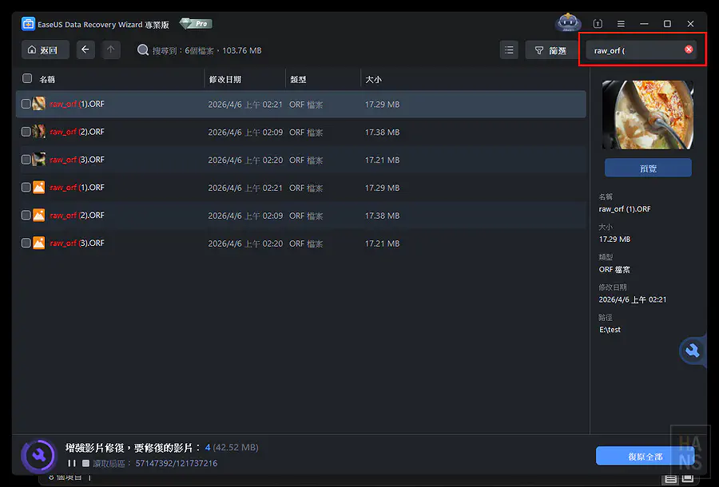The width and height of the screenshot is (719, 487).
Task: Pause the scan with the pause icon
Action: point(72,463)
